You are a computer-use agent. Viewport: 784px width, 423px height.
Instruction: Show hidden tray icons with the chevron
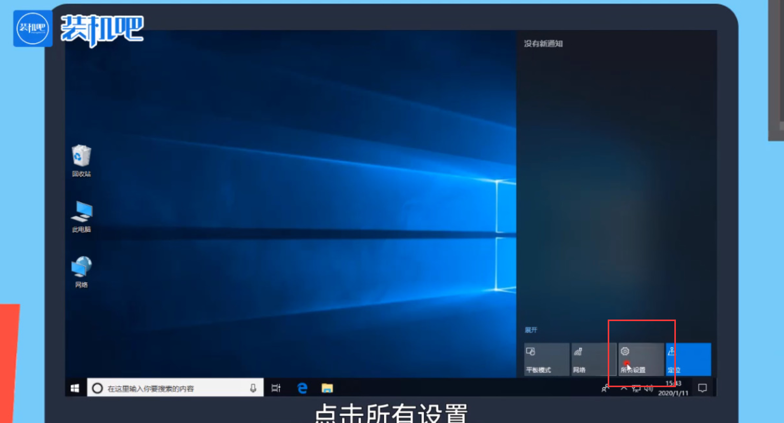(x=624, y=389)
